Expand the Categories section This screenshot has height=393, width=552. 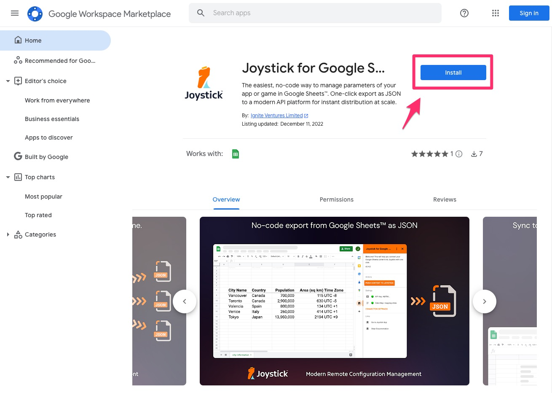(x=8, y=234)
